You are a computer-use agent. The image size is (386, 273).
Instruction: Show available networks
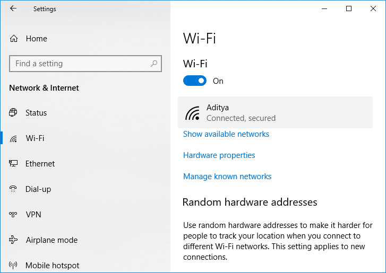(226, 134)
